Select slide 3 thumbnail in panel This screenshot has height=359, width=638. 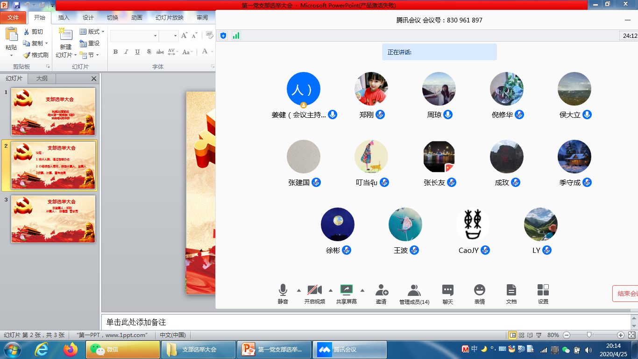53,219
